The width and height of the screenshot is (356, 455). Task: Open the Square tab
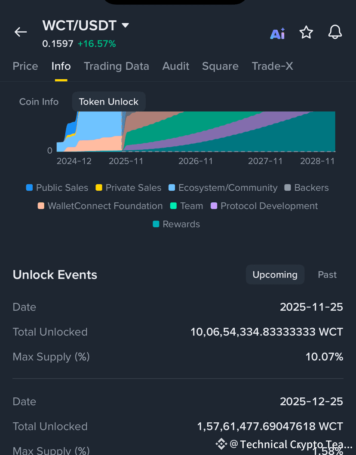220,66
